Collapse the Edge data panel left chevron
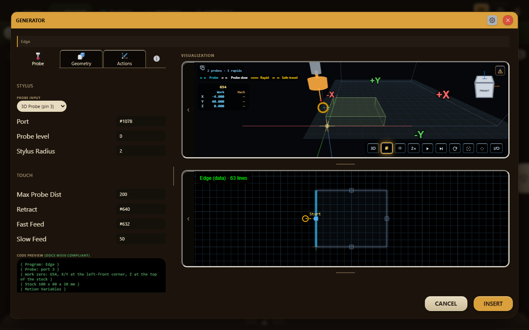The height and width of the screenshot is (330, 529). coord(188,219)
